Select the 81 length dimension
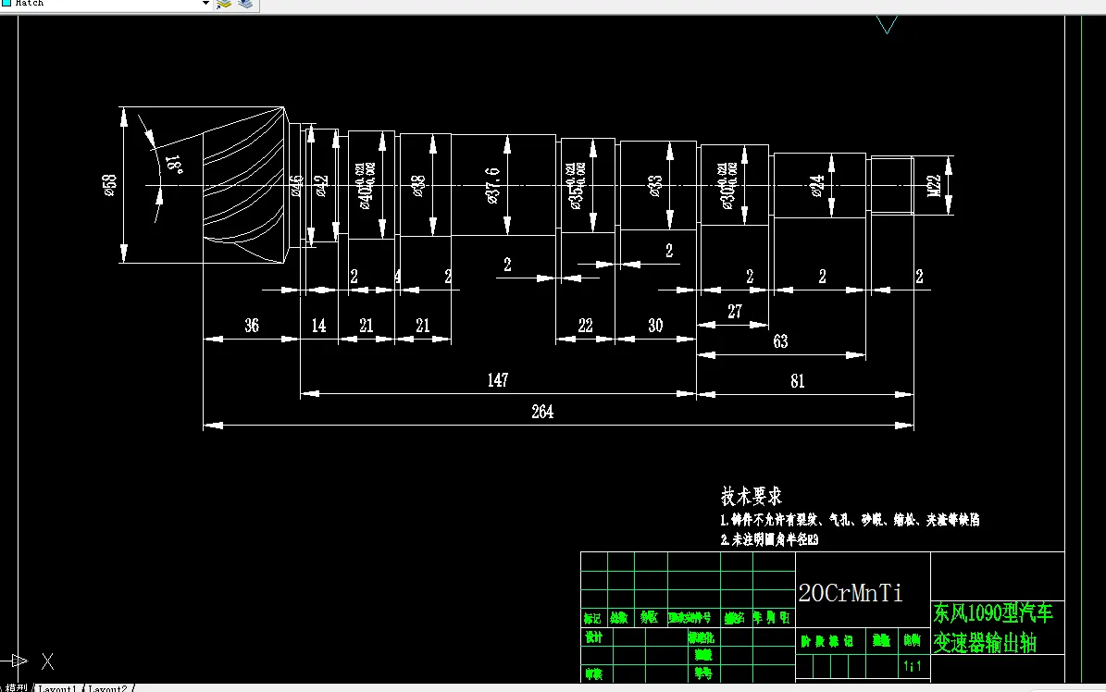 click(x=798, y=382)
